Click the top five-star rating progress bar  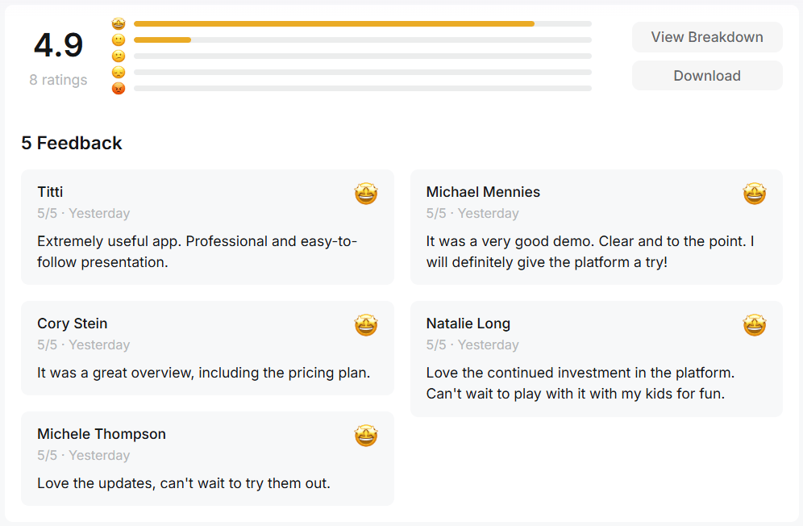tap(363, 23)
